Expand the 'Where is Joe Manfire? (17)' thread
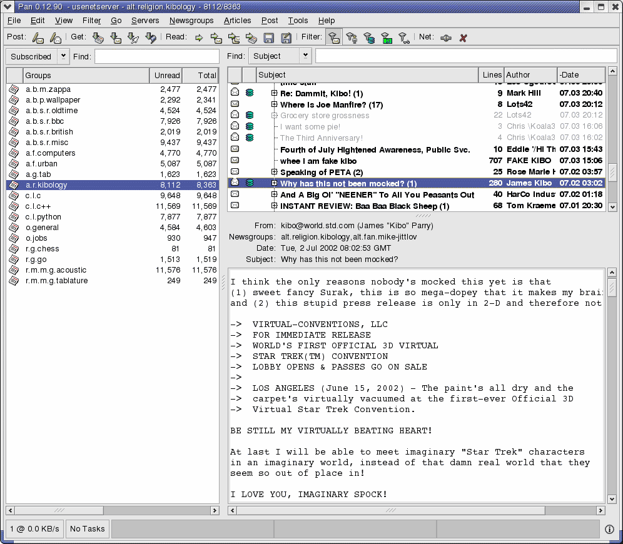Screen dimensions: 623x544 coord(274,104)
